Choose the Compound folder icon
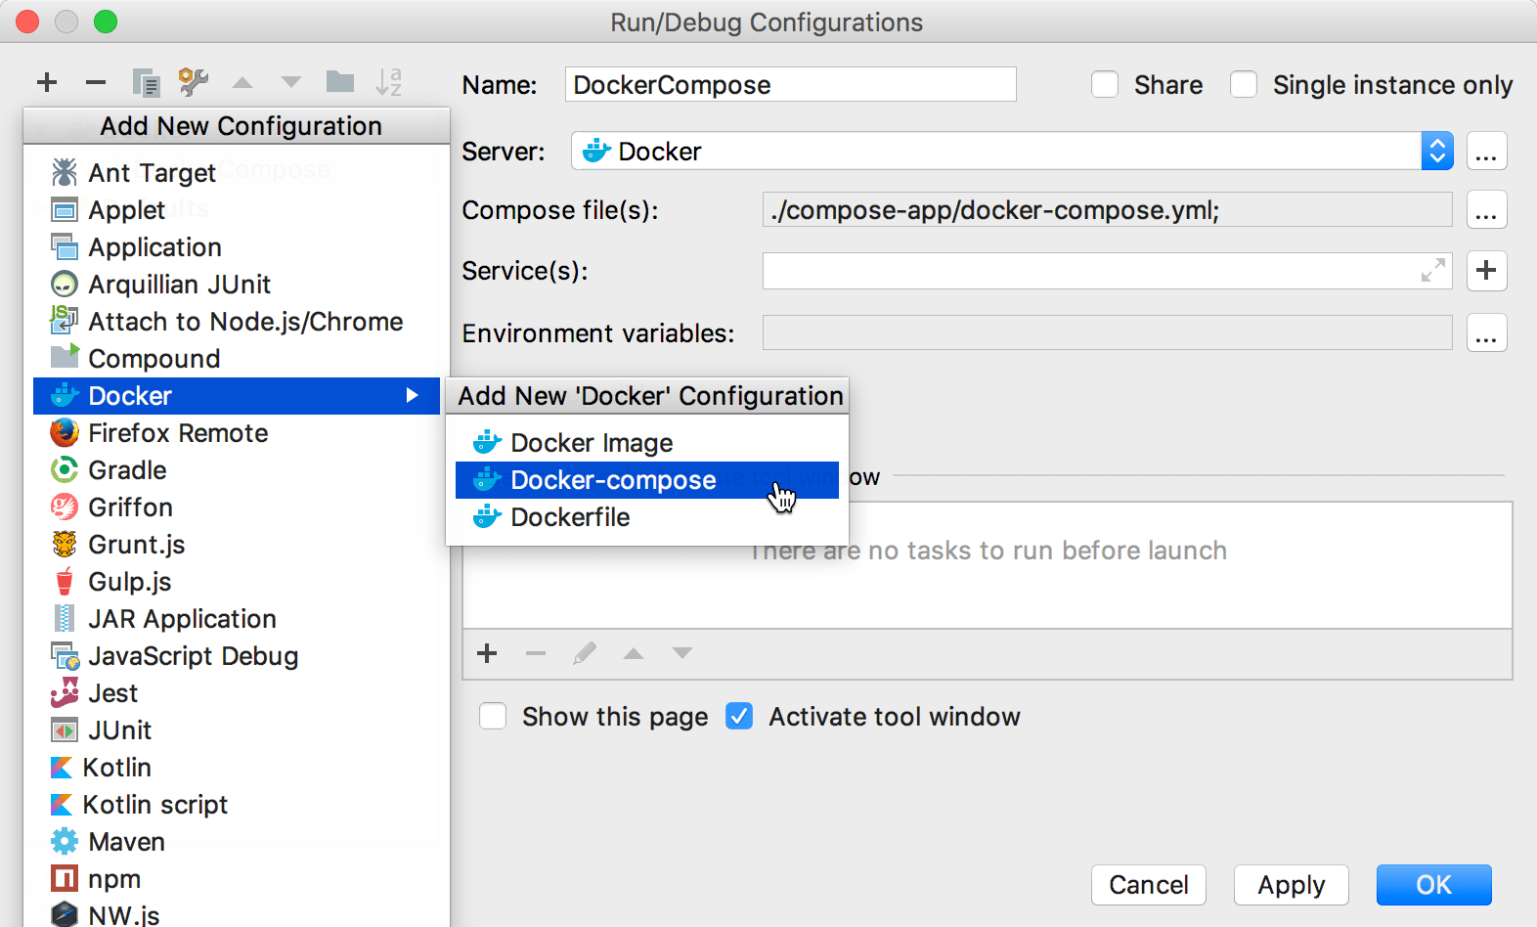The height and width of the screenshot is (927, 1537). tap(64, 357)
